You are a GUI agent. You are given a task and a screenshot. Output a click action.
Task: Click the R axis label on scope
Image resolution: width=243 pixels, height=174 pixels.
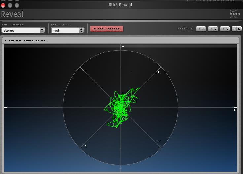pos(235,110)
